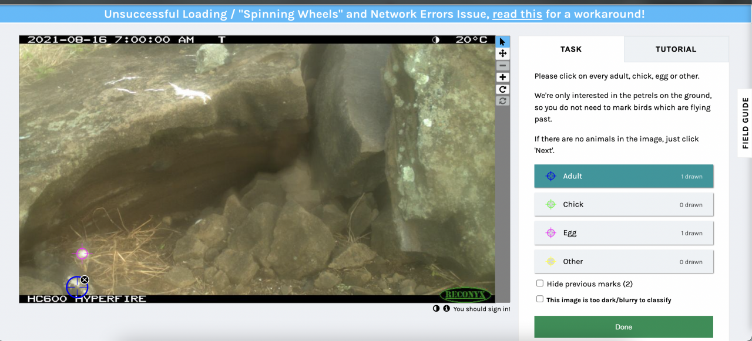Click the 'just click Next' instruction text
752x341 pixels.
coord(617,144)
